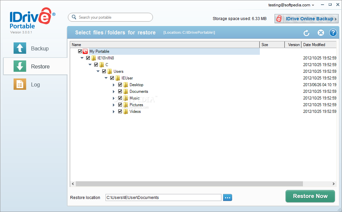The height and width of the screenshot is (212, 342).
Task: Open help via question mark icon
Action: click(x=333, y=33)
